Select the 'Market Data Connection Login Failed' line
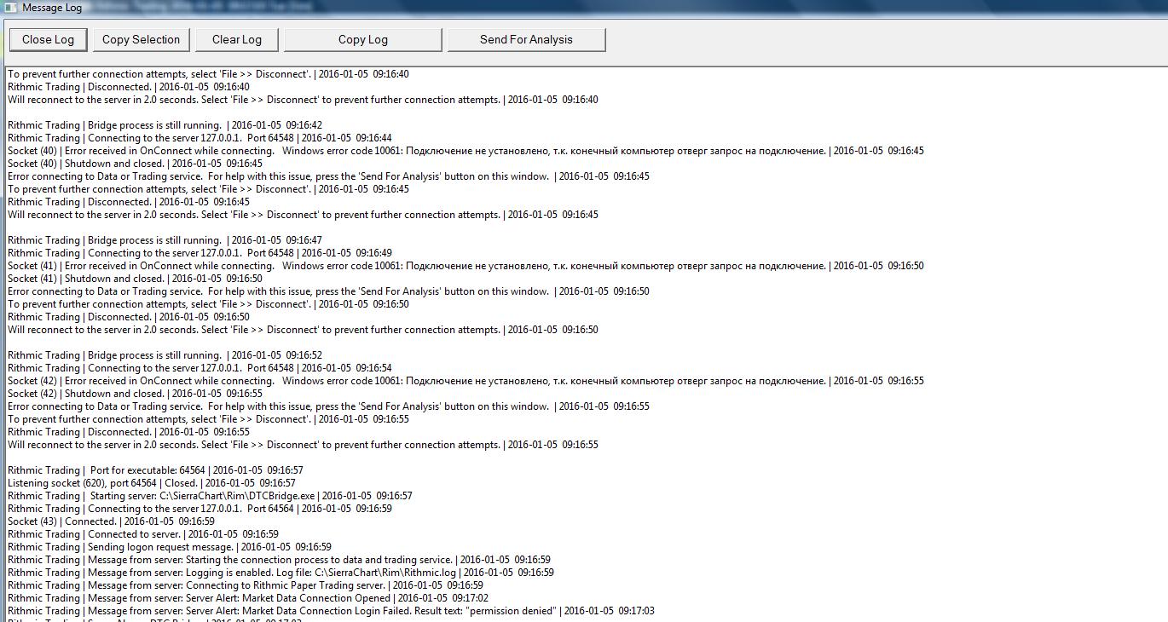 (x=331, y=611)
